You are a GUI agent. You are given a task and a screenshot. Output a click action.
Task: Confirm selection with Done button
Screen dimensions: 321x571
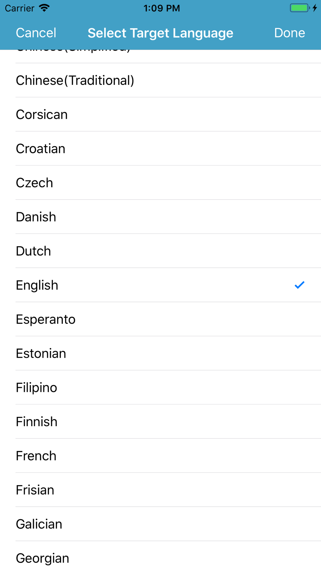pyautogui.click(x=290, y=33)
